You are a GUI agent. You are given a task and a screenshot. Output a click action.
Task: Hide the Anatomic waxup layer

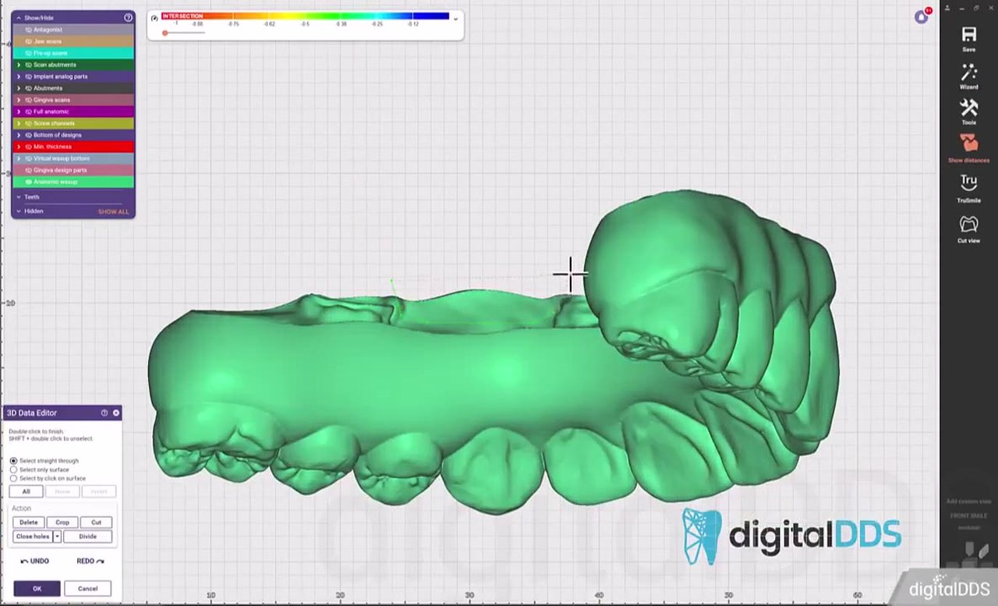29,182
